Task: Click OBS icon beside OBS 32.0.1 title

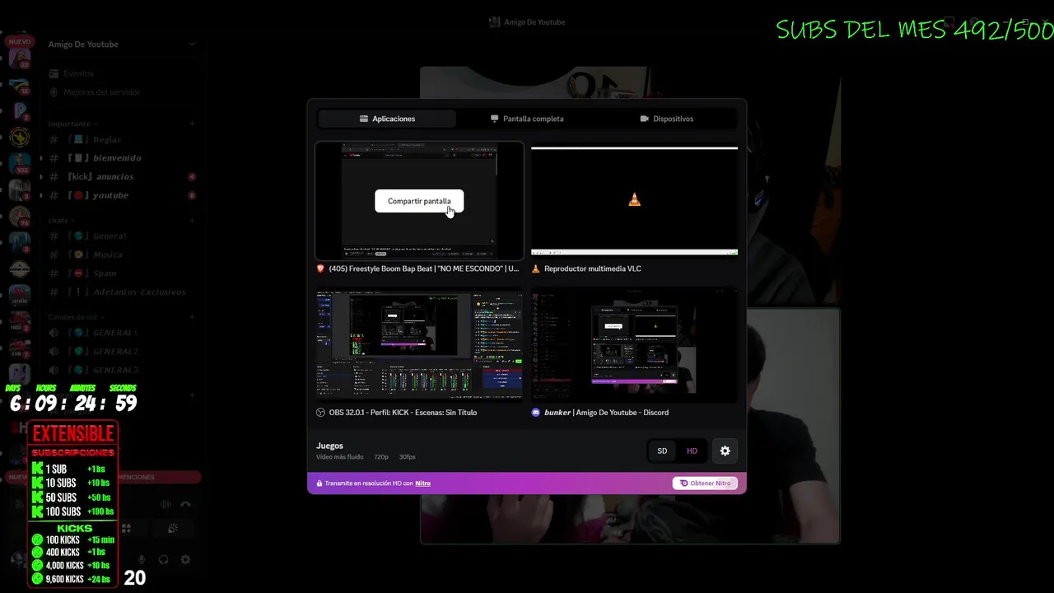Action: tap(321, 413)
